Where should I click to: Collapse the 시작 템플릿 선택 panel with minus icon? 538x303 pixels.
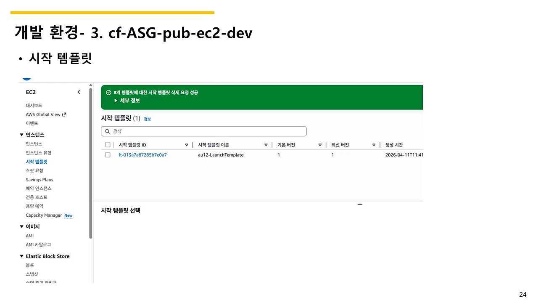pos(360,204)
